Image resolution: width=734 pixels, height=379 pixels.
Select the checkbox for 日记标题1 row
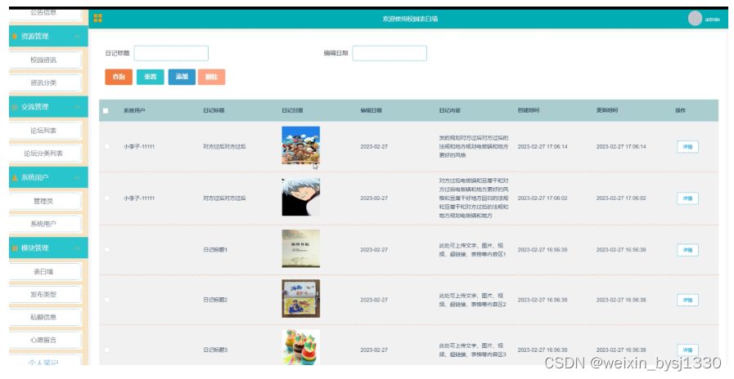[107, 250]
